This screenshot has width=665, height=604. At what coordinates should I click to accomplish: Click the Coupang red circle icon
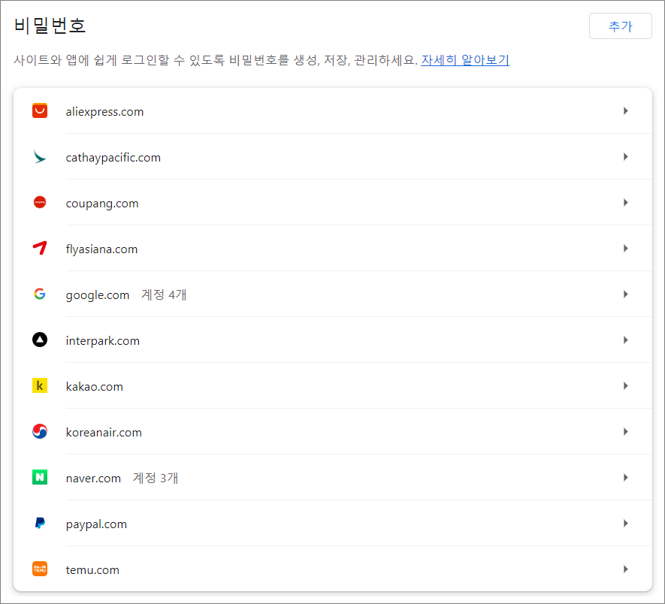coord(40,202)
